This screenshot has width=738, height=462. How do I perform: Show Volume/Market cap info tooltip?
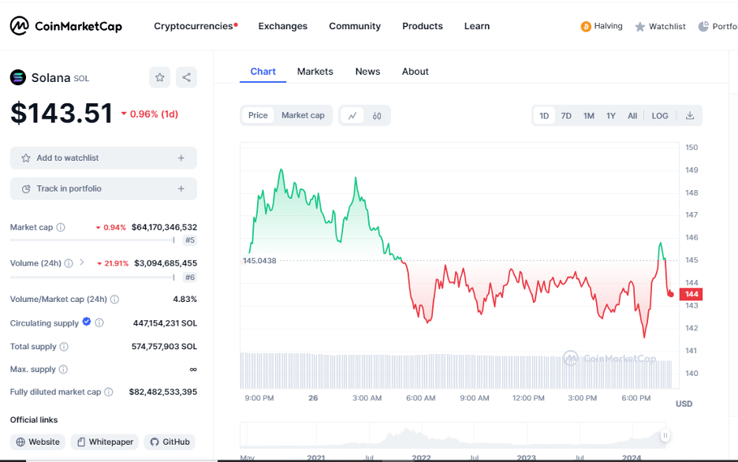[x=114, y=300]
